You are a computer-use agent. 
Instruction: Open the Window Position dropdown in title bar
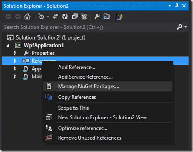169,6
